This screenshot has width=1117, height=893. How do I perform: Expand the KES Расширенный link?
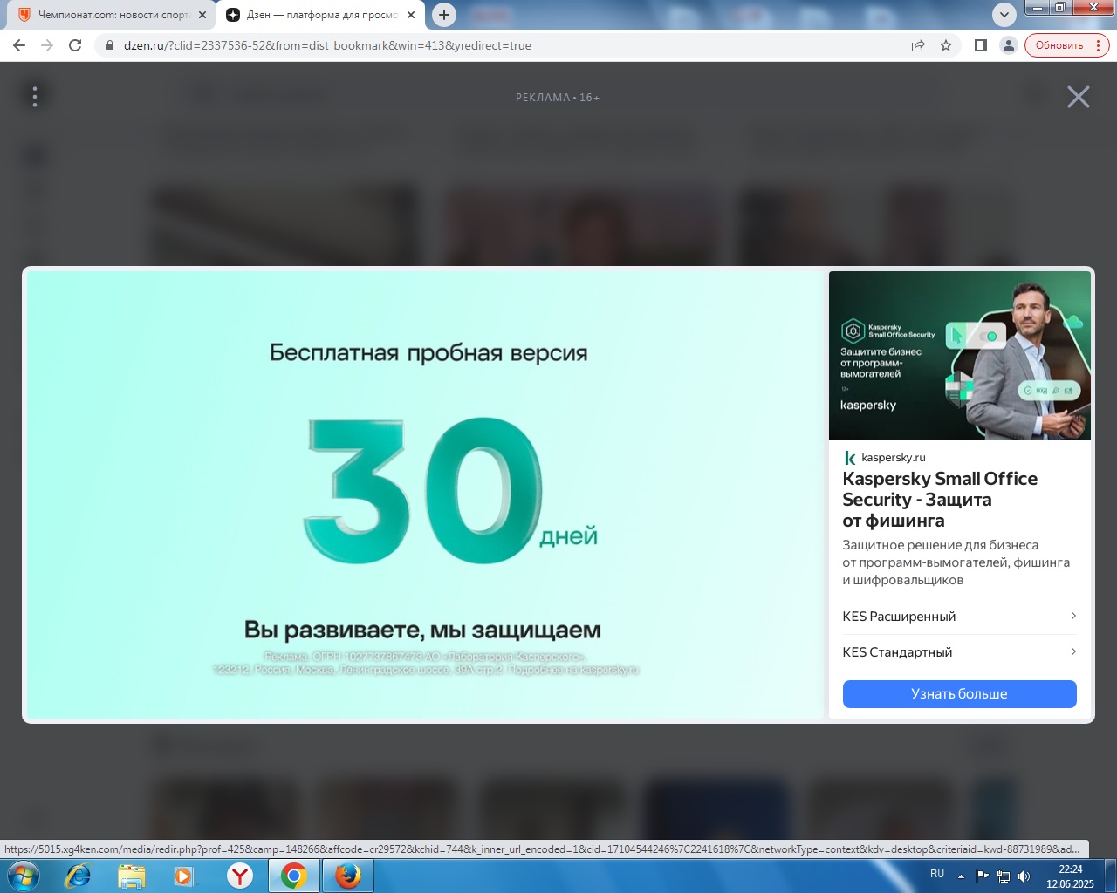[959, 617]
